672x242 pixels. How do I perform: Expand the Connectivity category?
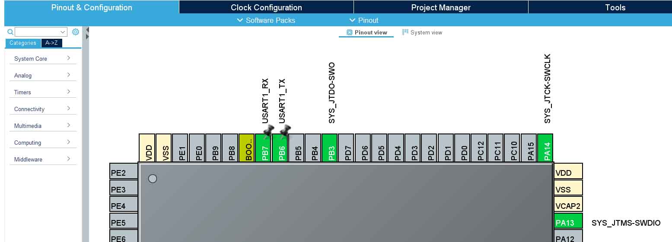(x=42, y=109)
